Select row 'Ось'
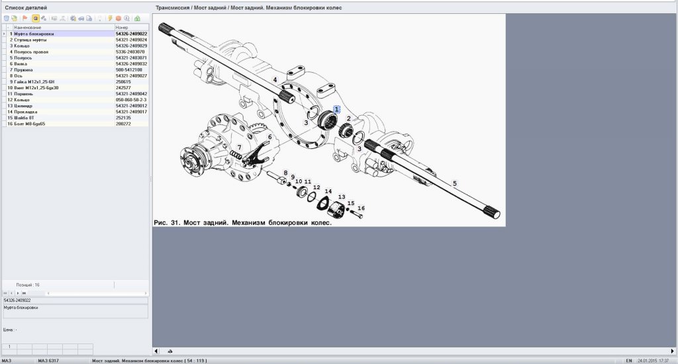This screenshot has height=364, width=678. tap(75, 75)
